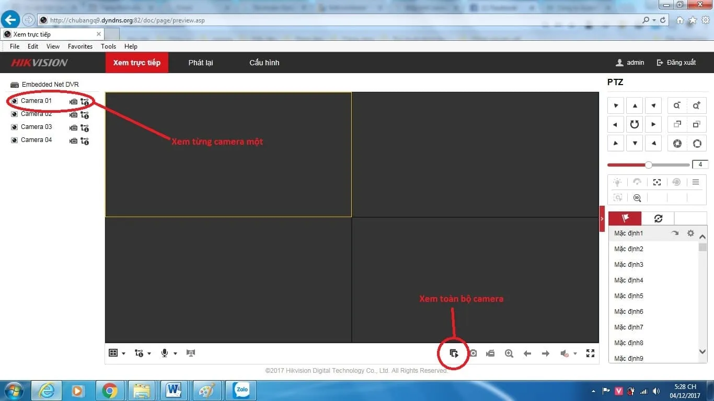The image size is (714, 401).
Task: Select preset Mặc định3 in the list
Action: click(629, 264)
